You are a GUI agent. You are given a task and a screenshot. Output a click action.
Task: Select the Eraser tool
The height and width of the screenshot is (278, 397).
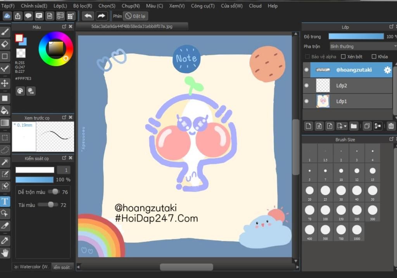[5, 44]
